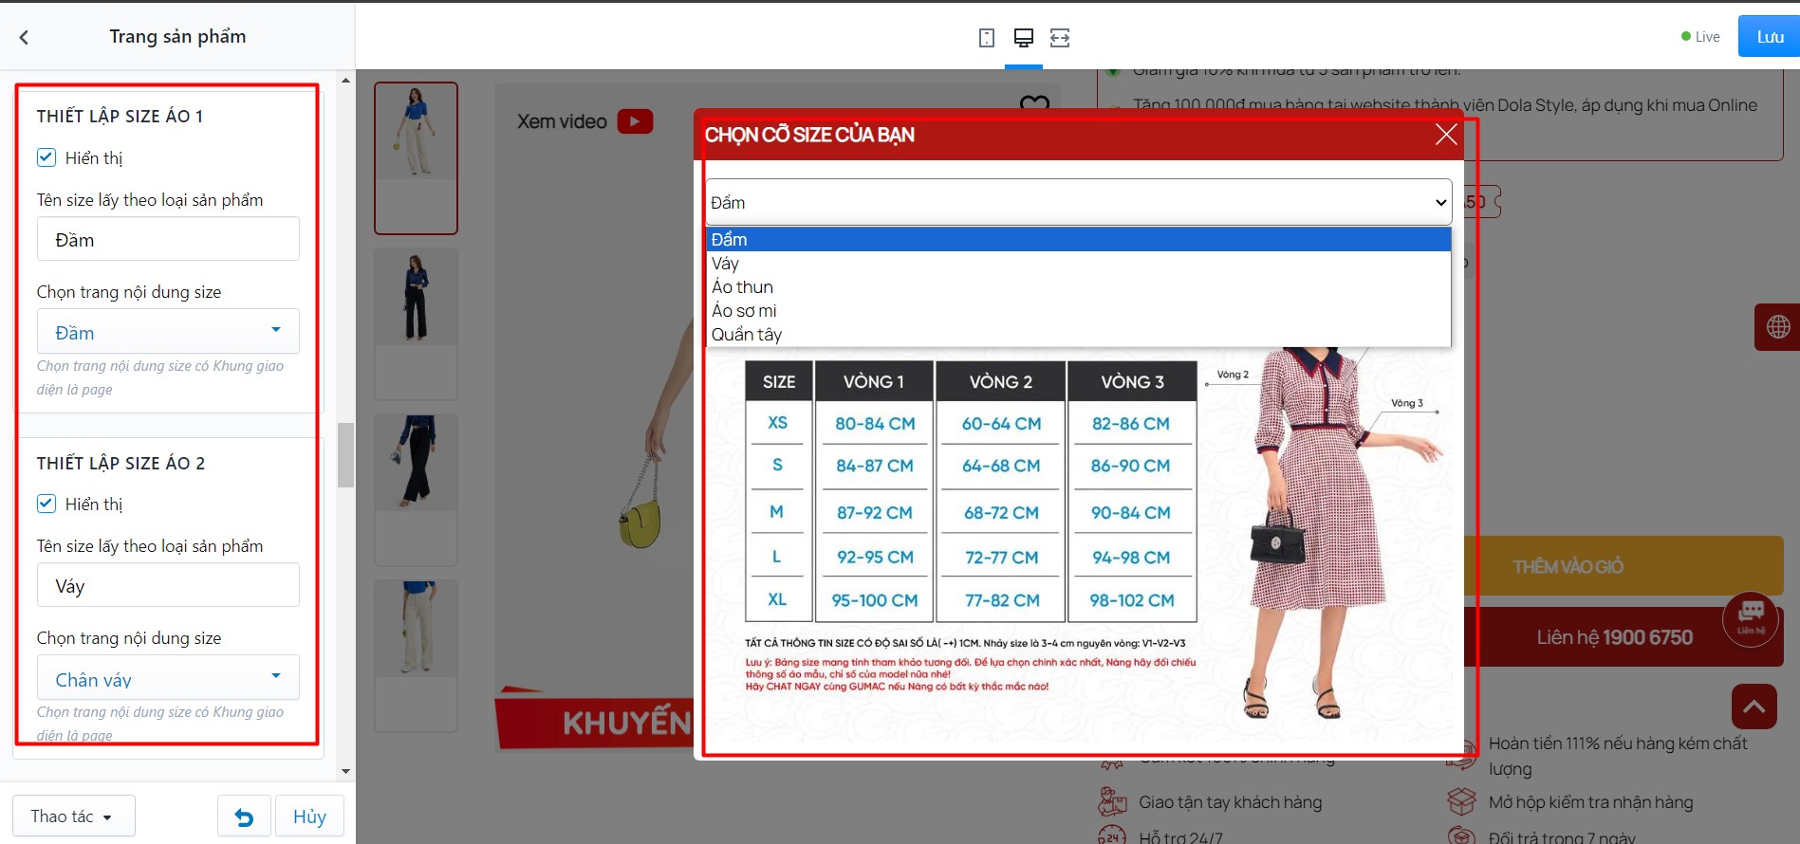Select the black trousers side-pose thumbnail
The image size is (1800, 844).
416,489
